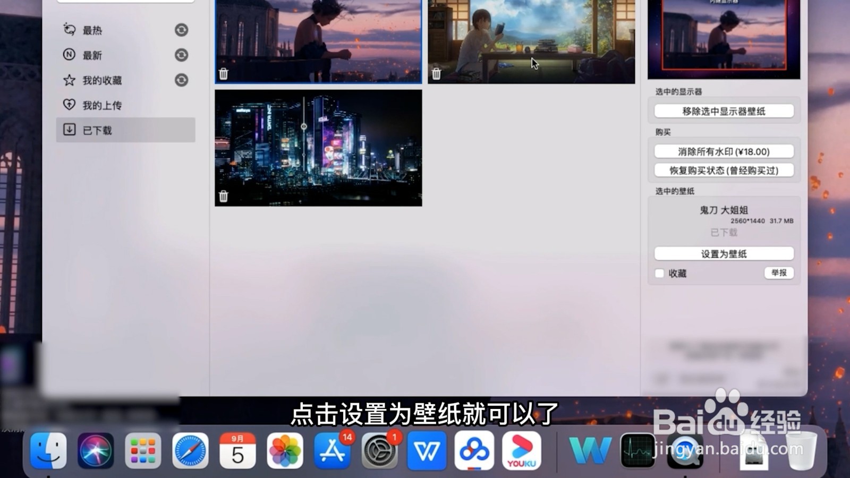Open the teal W wallpaper app in dock
The height and width of the screenshot is (478, 850).
point(590,450)
